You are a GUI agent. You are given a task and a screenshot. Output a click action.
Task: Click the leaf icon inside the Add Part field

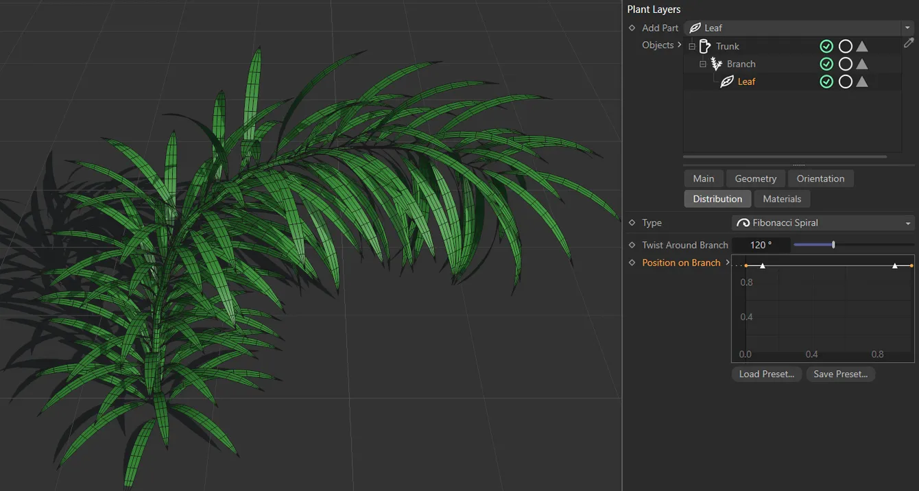coord(696,27)
